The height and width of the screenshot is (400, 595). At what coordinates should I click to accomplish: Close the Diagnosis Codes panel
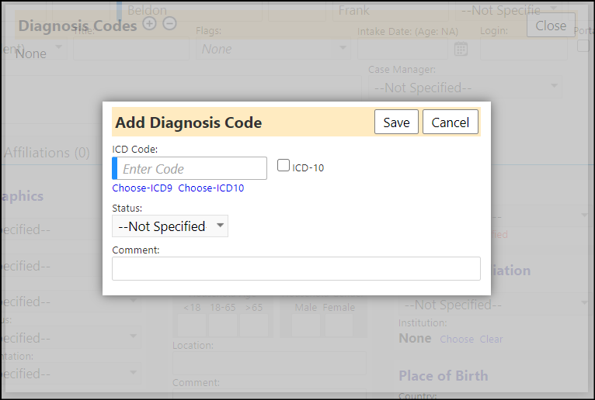[551, 26]
